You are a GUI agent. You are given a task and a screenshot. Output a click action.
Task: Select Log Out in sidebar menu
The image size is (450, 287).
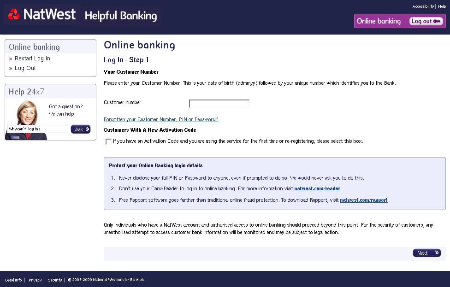pyautogui.click(x=25, y=68)
